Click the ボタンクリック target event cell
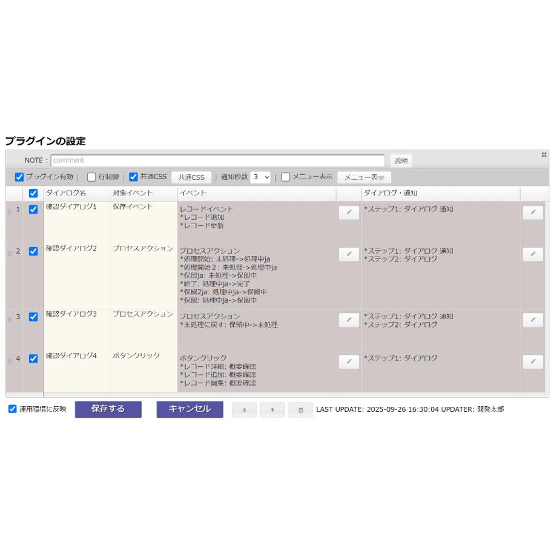This screenshot has width=557, height=557. tap(143, 372)
